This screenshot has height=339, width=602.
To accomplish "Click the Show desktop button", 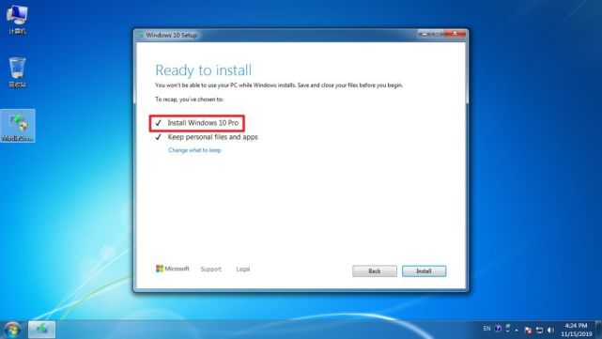I will (598, 330).
